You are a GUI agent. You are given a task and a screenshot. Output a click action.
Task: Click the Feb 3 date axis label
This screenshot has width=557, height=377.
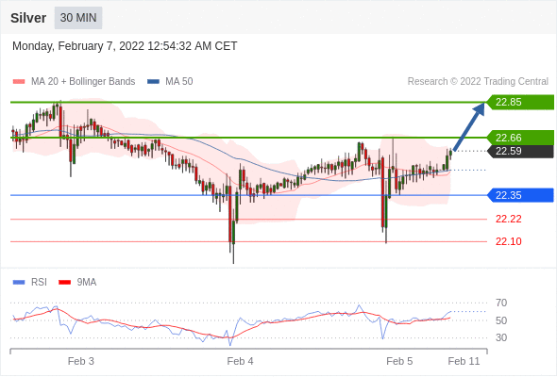(x=81, y=361)
